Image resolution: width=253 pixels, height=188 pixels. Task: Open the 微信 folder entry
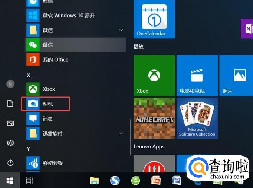76,30
